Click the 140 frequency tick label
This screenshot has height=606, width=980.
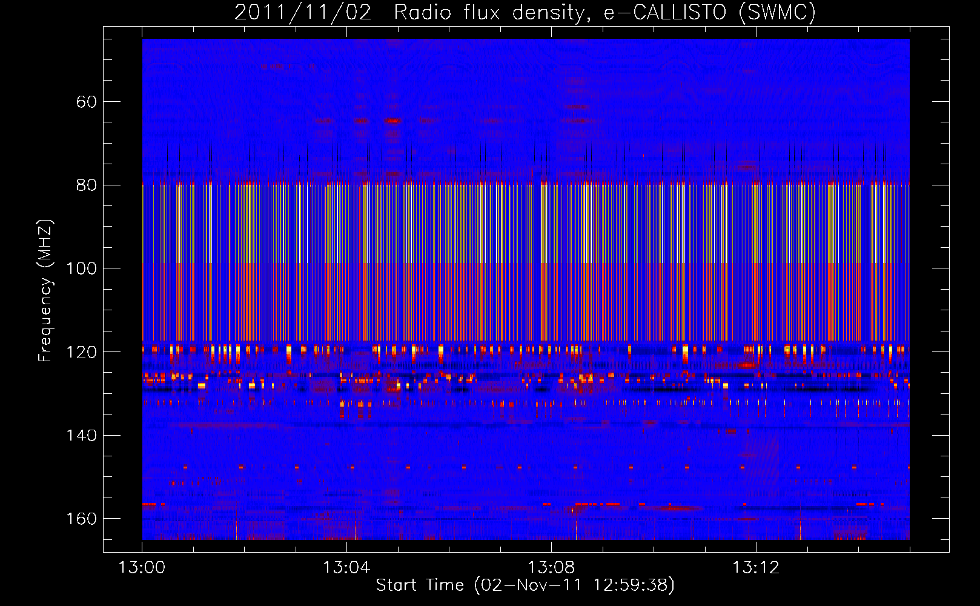pos(82,436)
